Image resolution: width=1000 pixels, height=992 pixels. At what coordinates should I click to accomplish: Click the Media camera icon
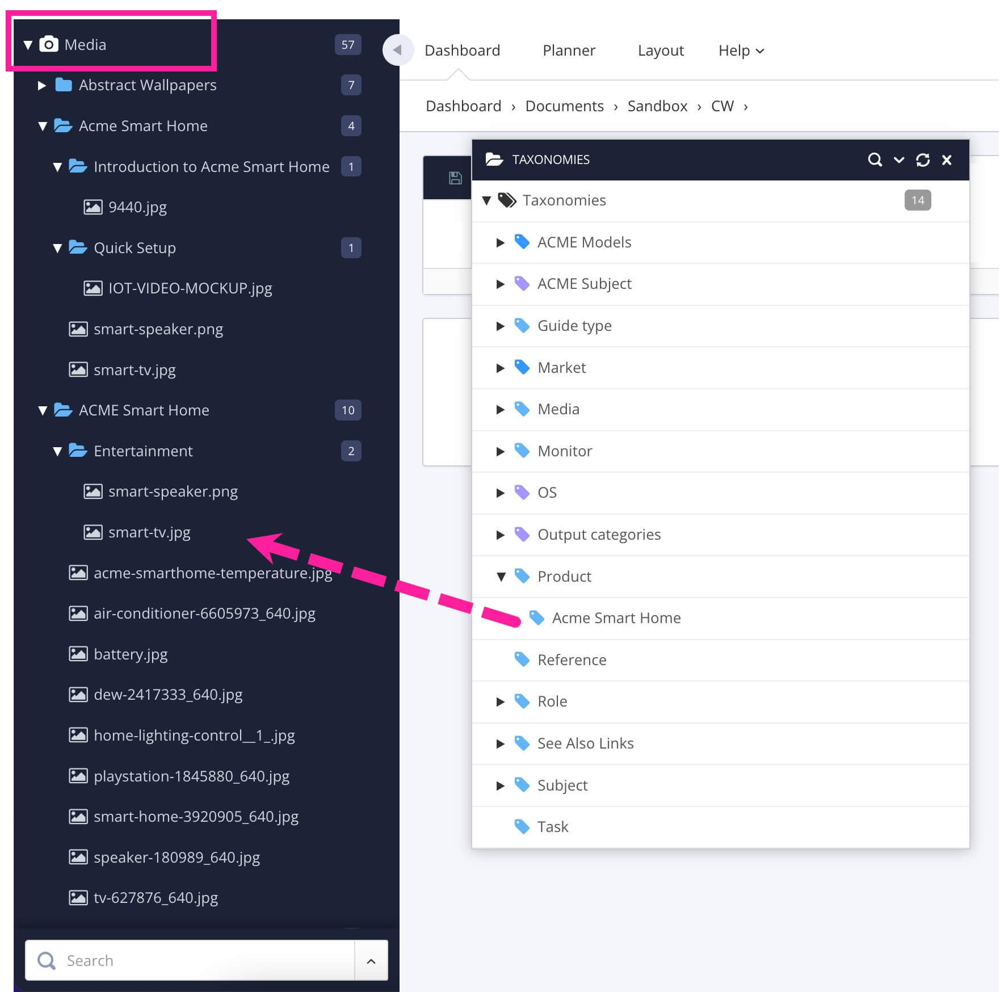tap(49, 44)
